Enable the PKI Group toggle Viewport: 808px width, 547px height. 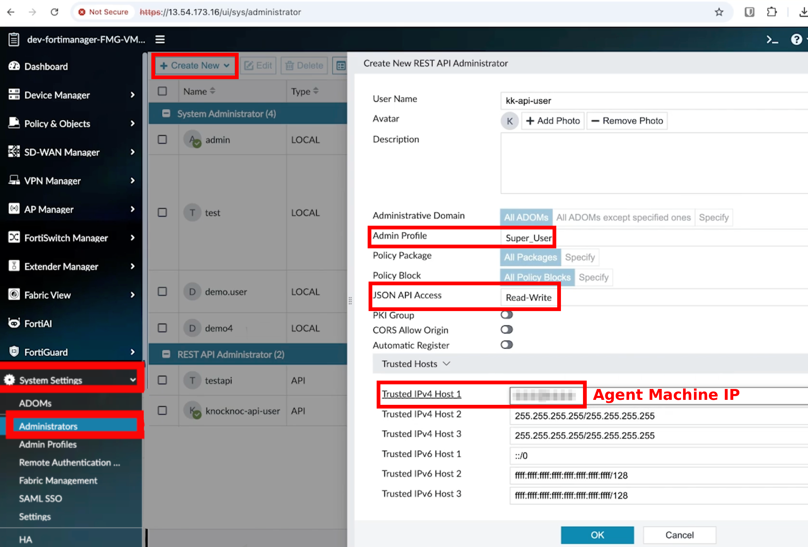[x=507, y=315]
